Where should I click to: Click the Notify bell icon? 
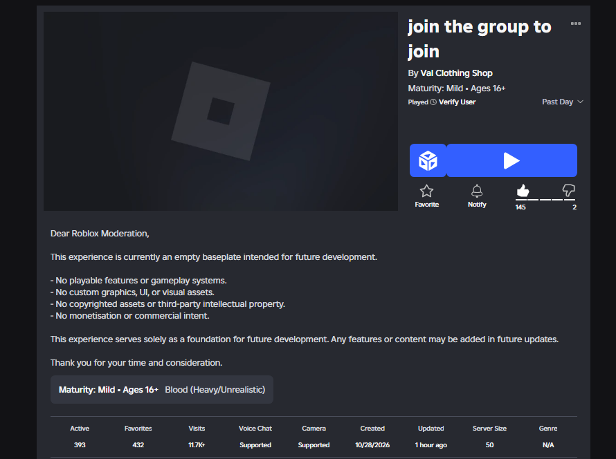pyautogui.click(x=477, y=191)
